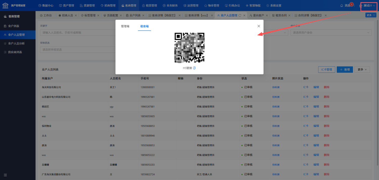
Task: Edit the 吴姗姗 row
Action: point(316,165)
